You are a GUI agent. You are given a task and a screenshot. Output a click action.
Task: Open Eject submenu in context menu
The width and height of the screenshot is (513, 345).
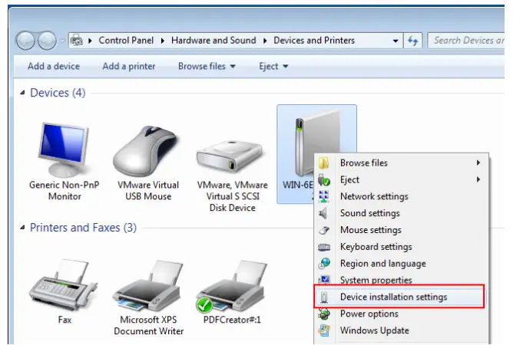click(401, 179)
